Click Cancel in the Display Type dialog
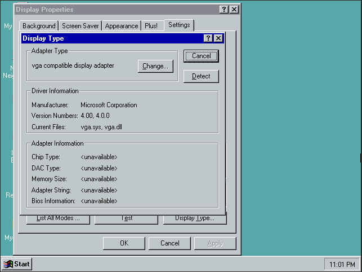 [x=201, y=56]
